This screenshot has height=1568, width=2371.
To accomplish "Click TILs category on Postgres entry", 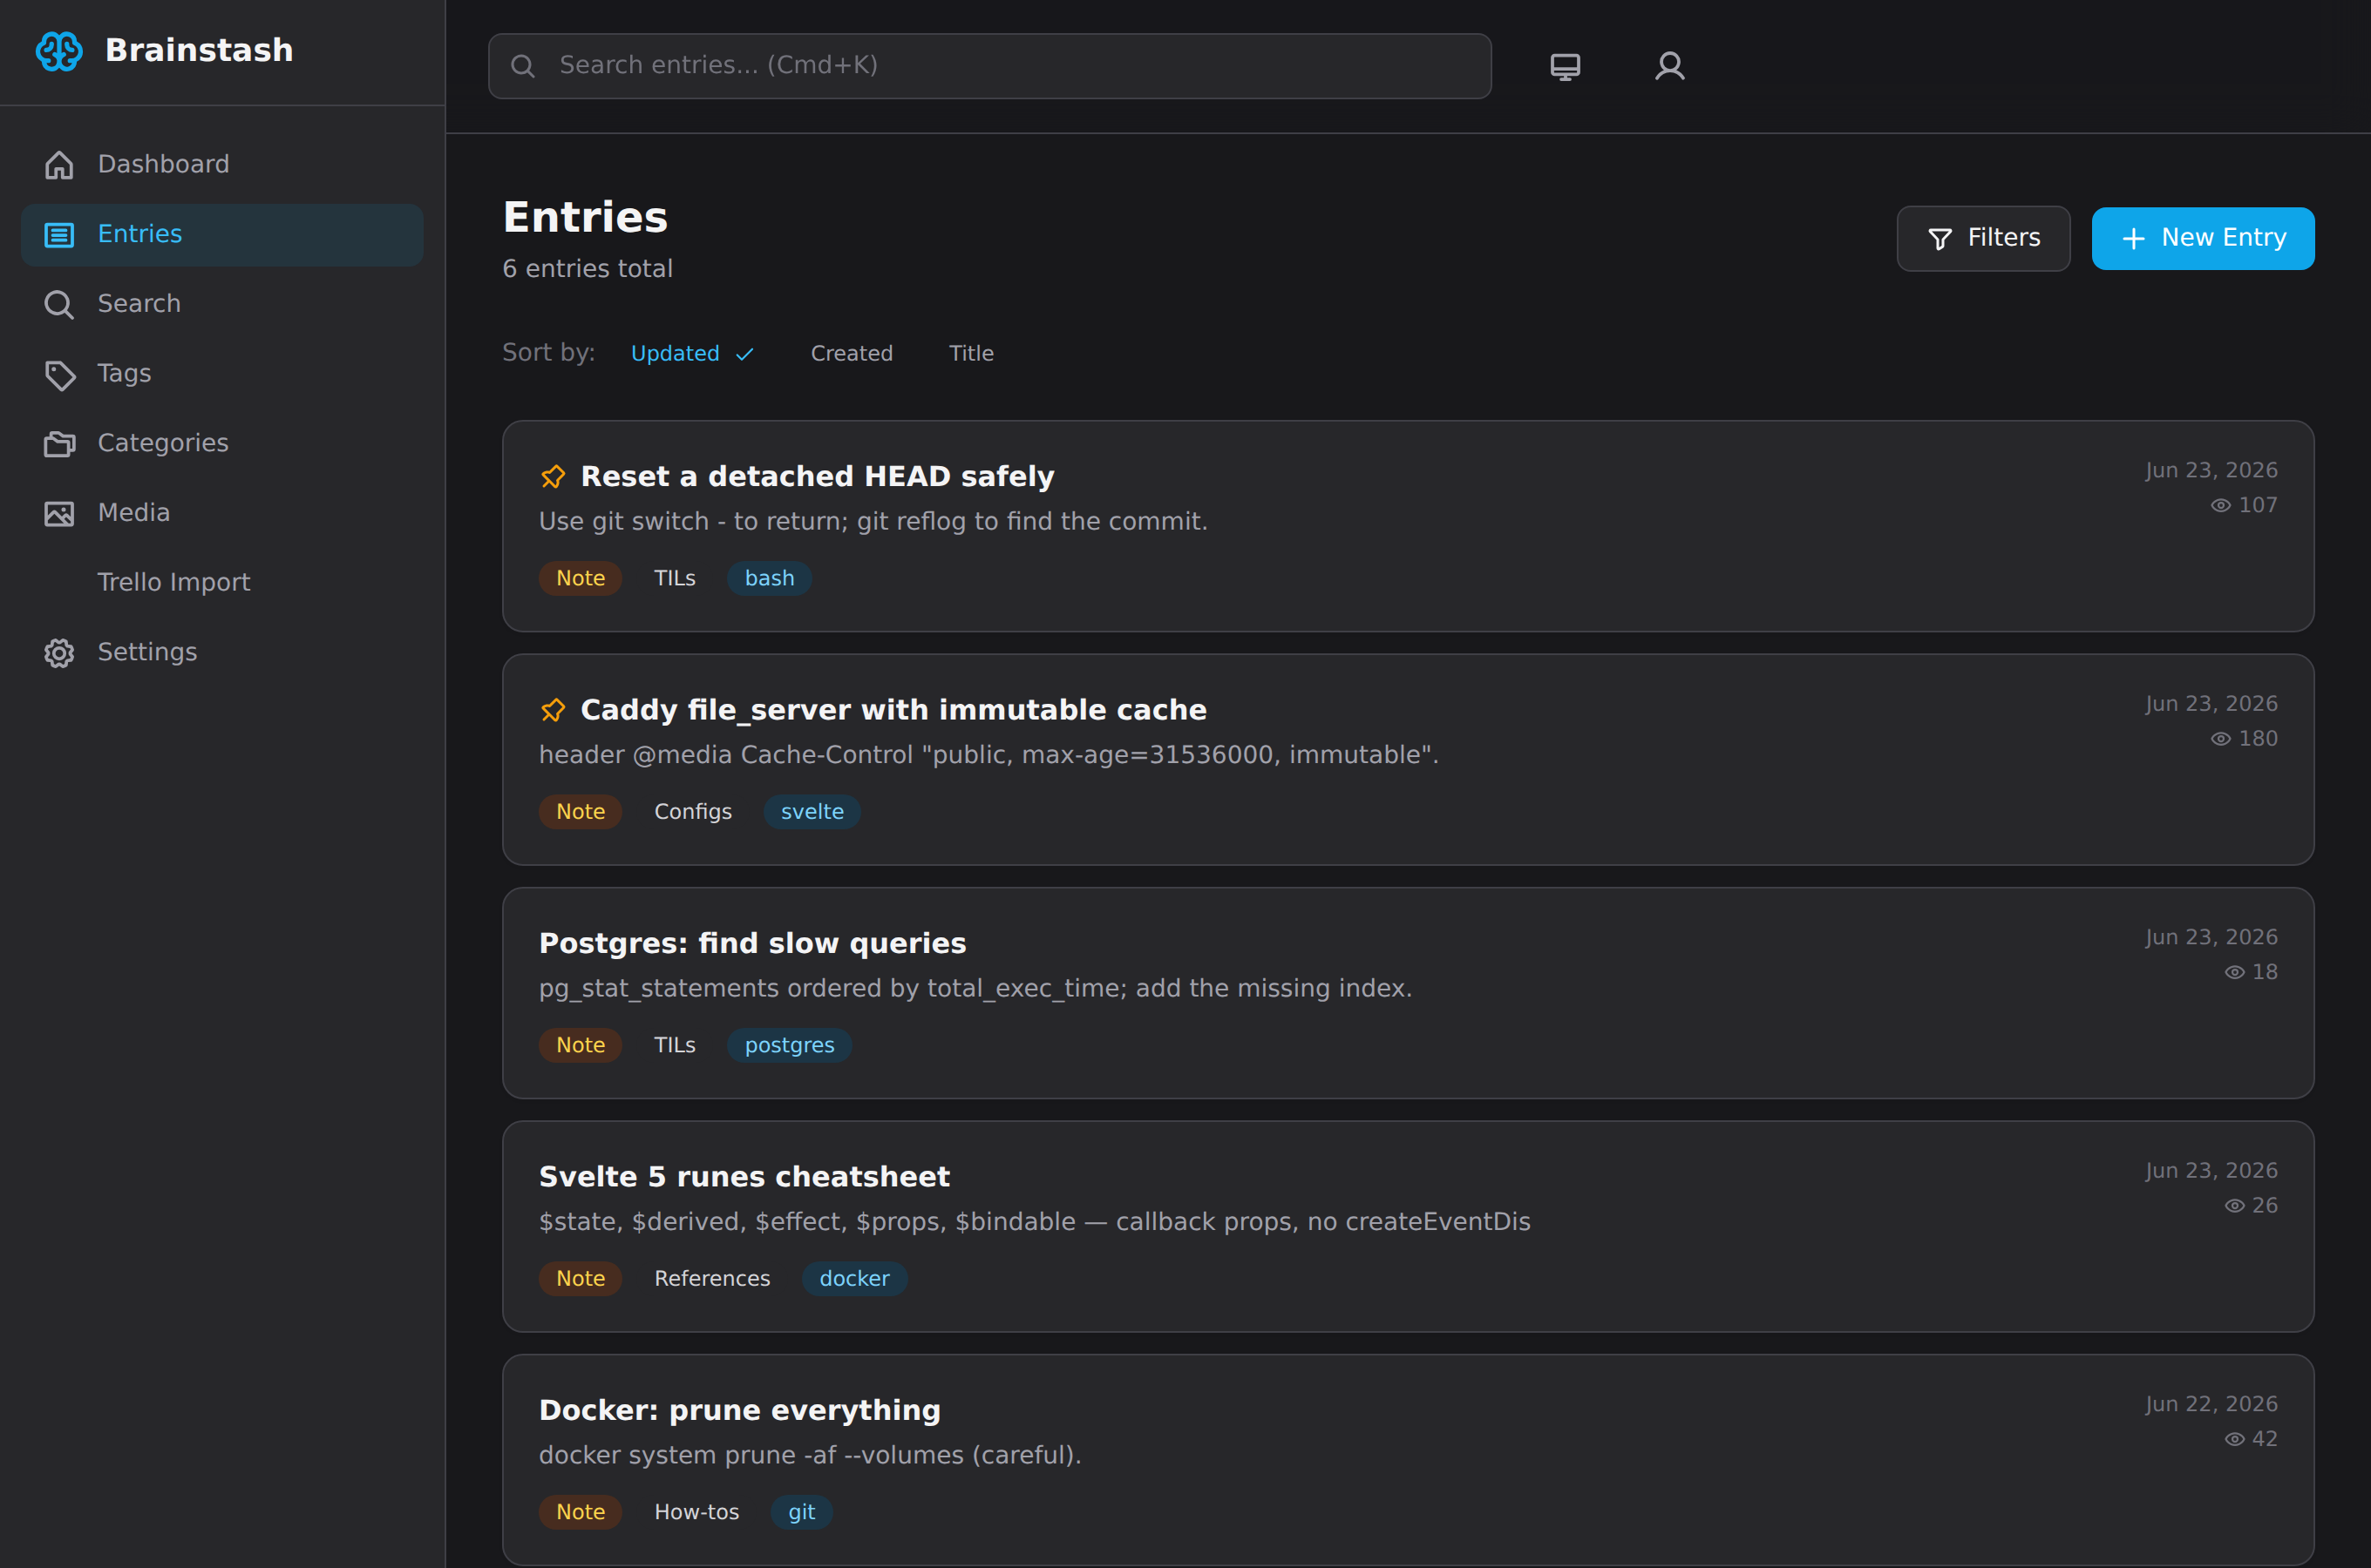I will click(x=675, y=1046).
